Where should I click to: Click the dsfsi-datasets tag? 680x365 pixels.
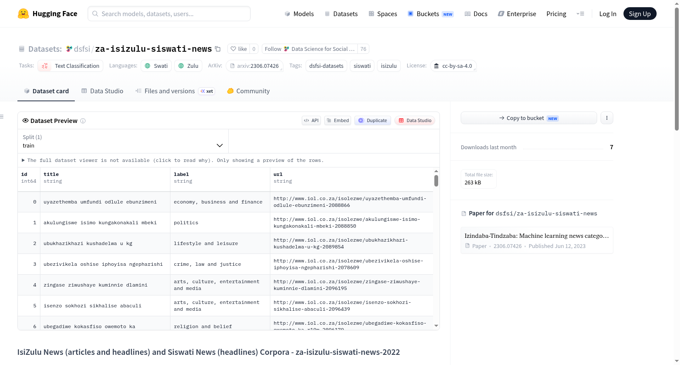coord(326,66)
